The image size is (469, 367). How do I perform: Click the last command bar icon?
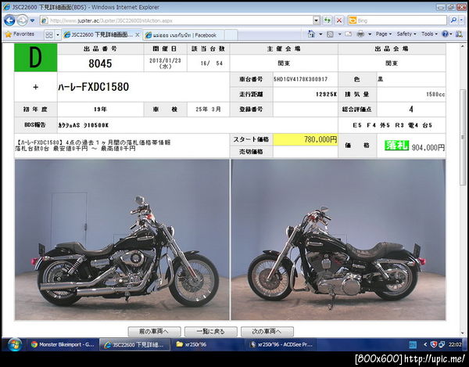(459, 34)
